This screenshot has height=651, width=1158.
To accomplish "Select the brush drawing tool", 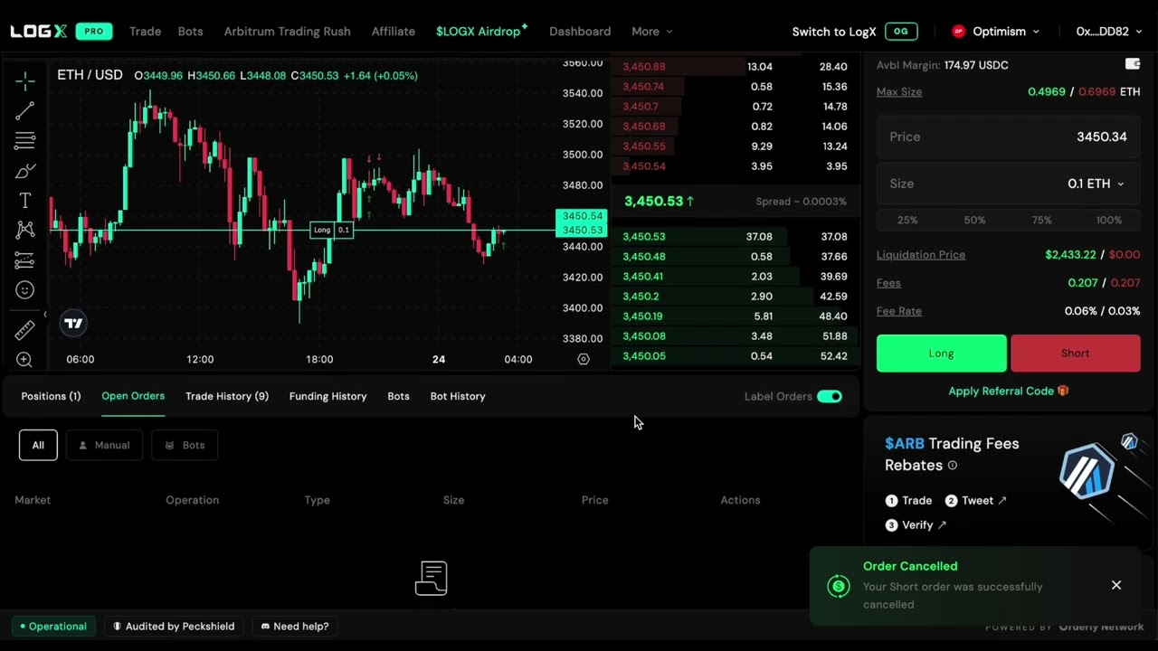I will (24, 171).
